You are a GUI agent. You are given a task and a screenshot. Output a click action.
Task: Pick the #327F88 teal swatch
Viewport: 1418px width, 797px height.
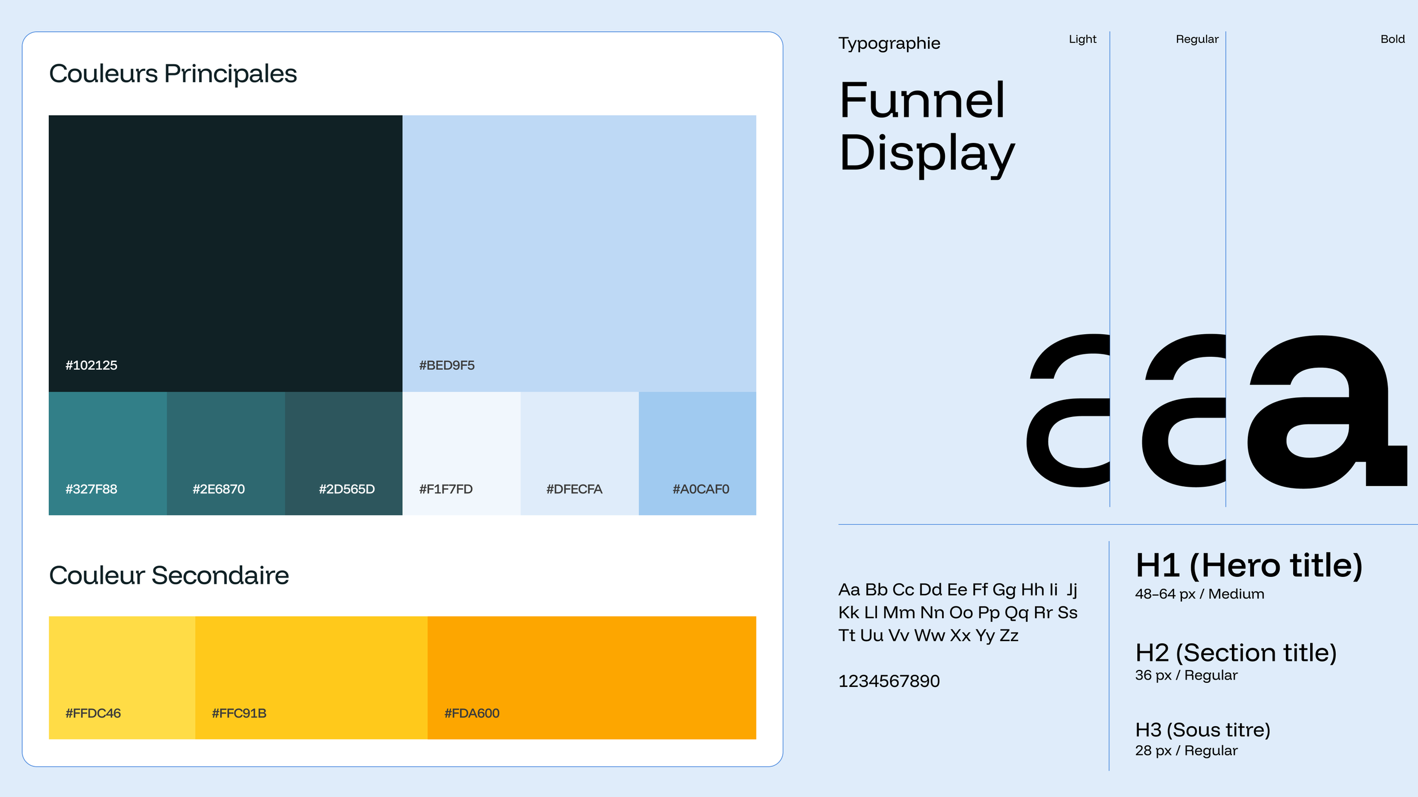[x=107, y=453]
